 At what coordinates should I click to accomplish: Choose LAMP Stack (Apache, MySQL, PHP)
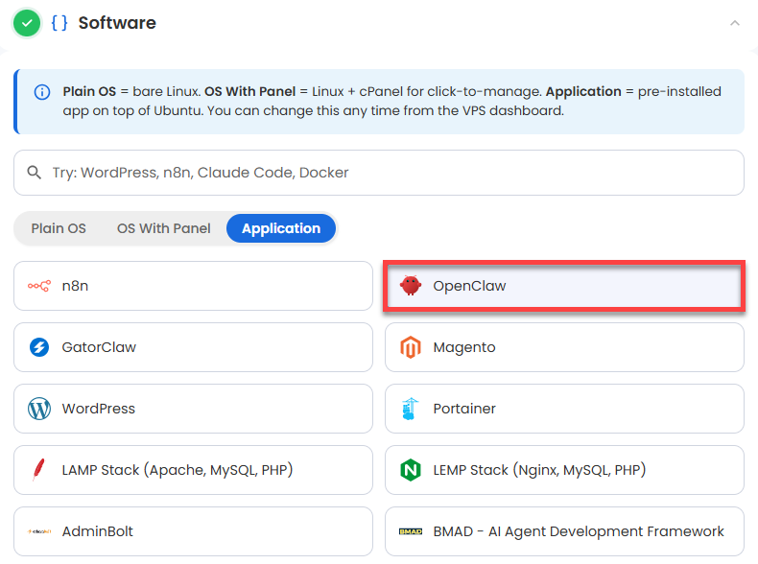(194, 470)
